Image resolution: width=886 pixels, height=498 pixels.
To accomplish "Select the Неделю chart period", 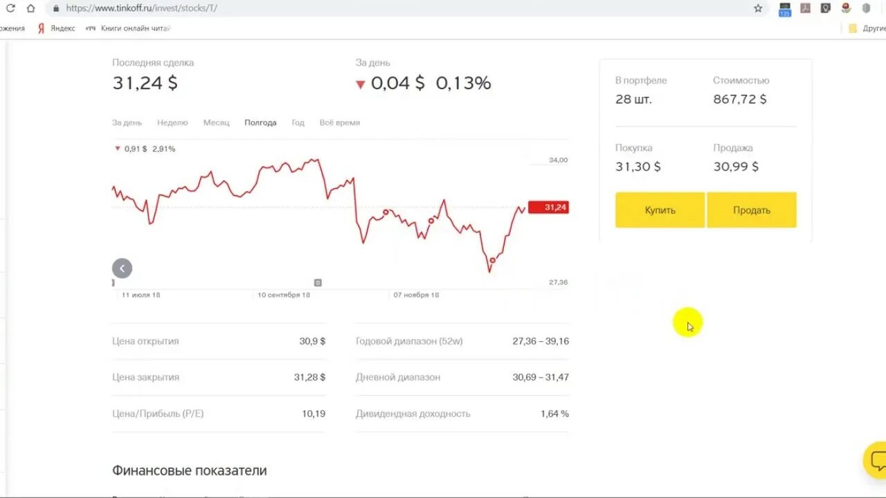I will (172, 122).
